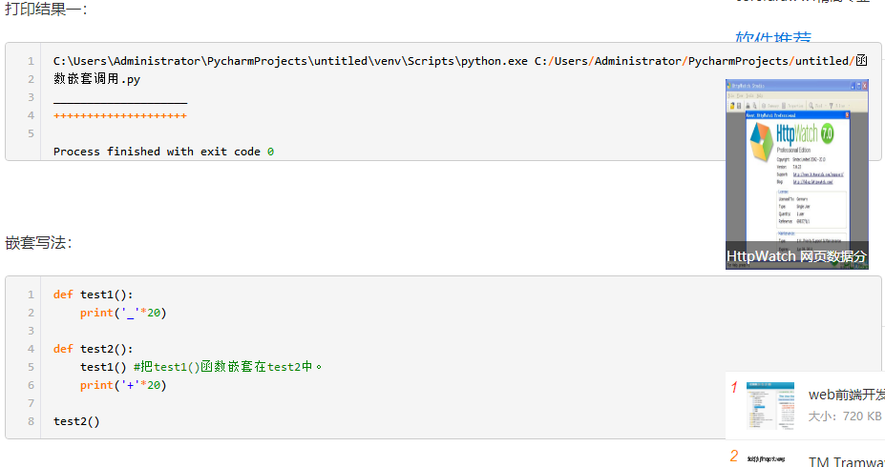
Task: Click the 'def test2():' code line
Action: (x=94, y=349)
